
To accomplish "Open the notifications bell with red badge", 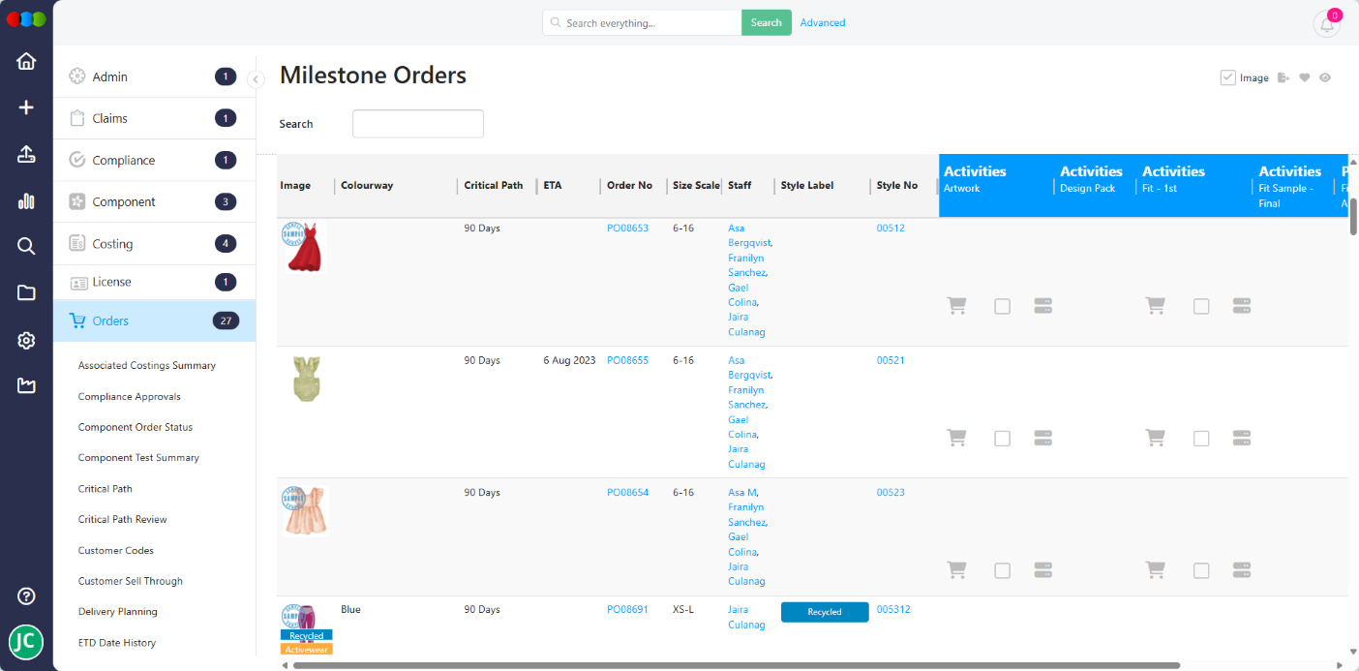I will coord(1326,22).
